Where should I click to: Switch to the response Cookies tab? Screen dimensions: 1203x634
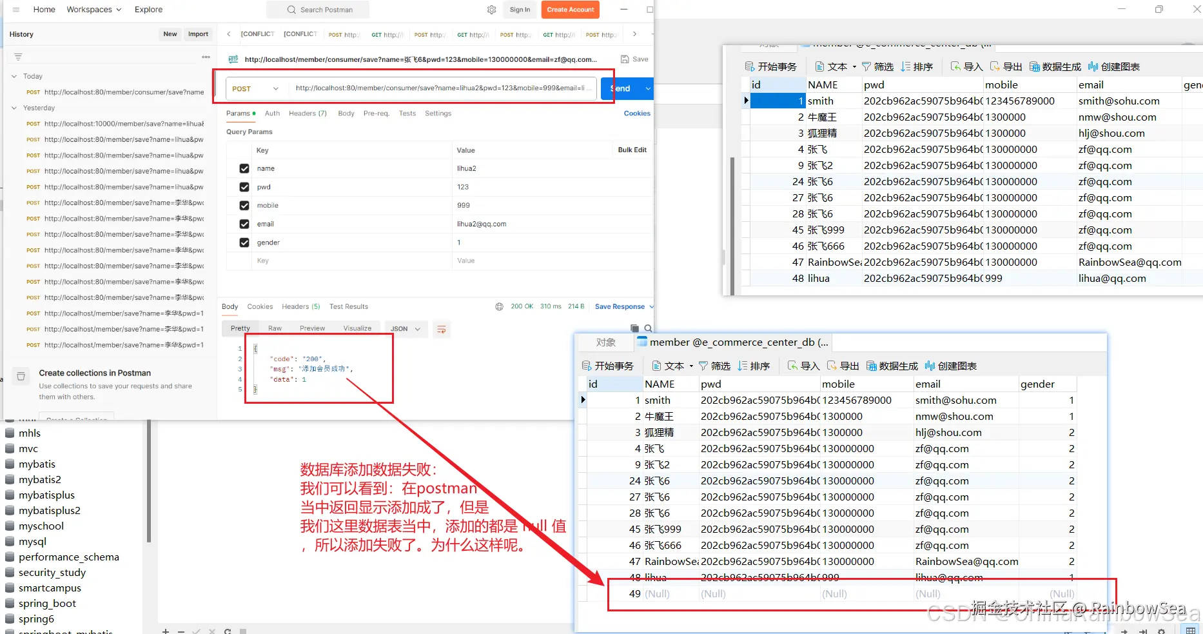coord(260,307)
